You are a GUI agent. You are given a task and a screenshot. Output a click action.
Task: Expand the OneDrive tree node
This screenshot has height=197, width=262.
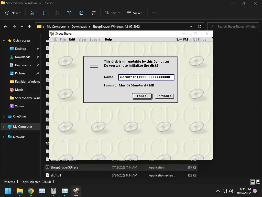click(4, 116)
